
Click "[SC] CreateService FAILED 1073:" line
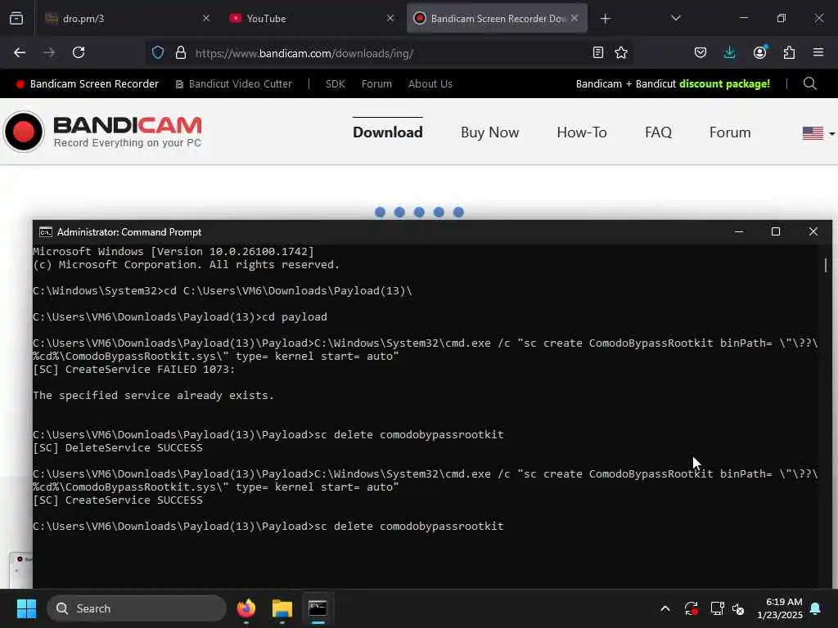point(133,369)
